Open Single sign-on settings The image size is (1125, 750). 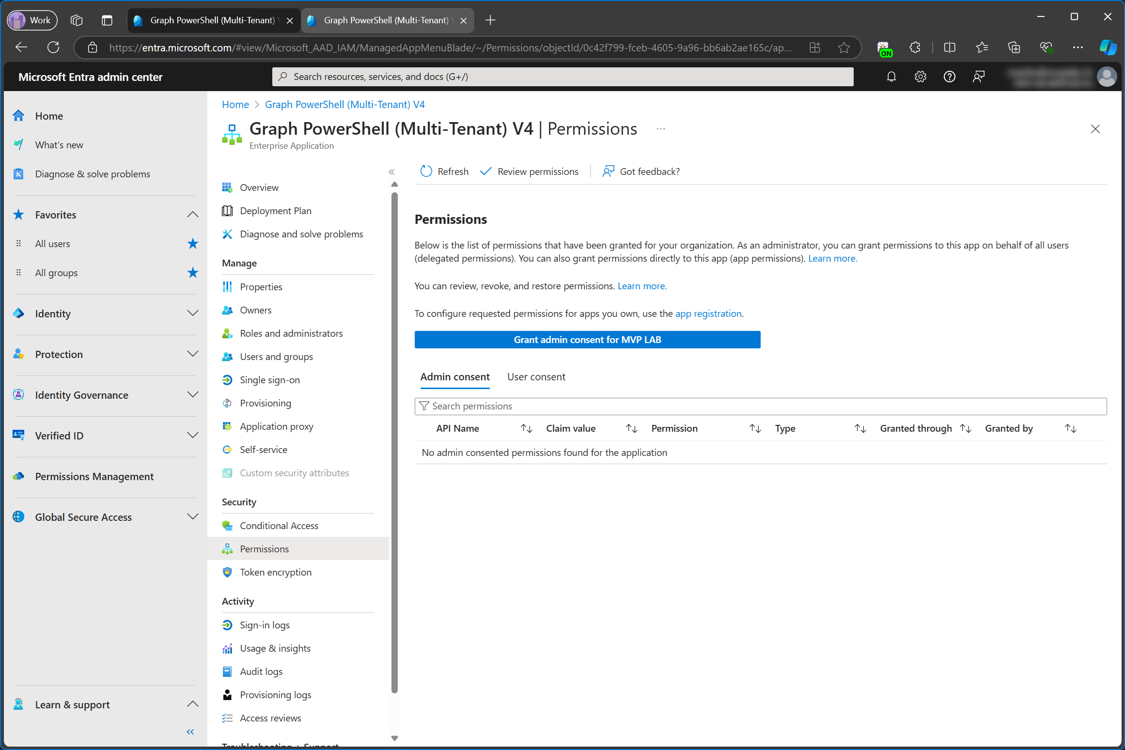(269, 380)
